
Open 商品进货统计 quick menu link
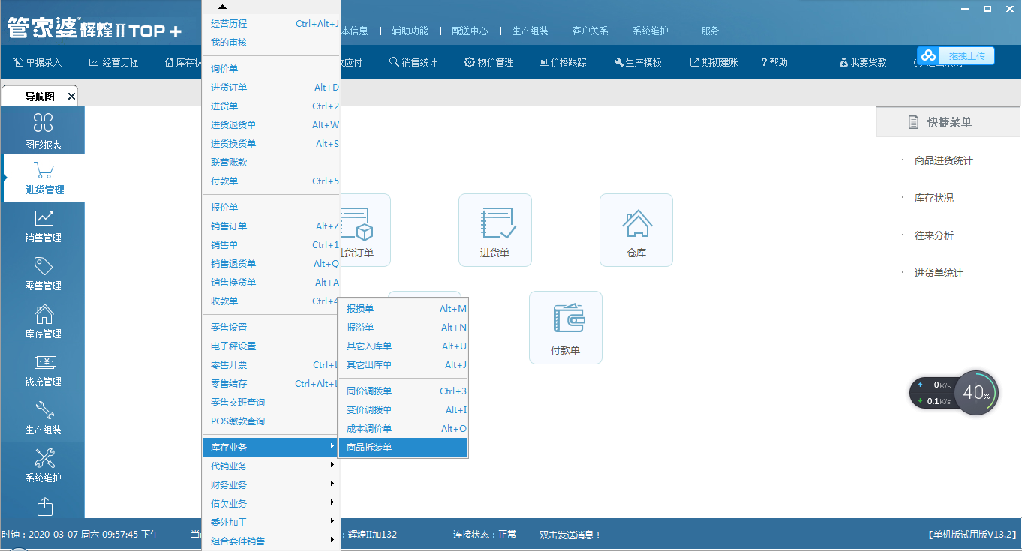click(x=943, y=160)
